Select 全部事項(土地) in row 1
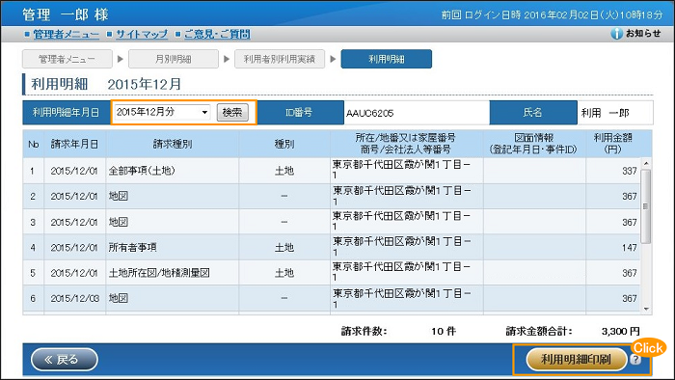The height and width of the screenshot is (380, 675). click(x=142, y=171)
